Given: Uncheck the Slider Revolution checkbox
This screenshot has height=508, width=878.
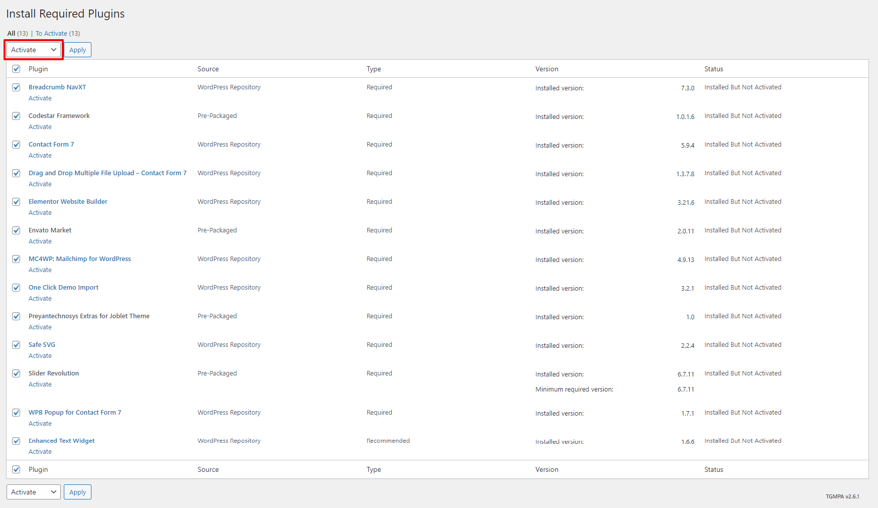Looking at the screenshot, I should click(16, 373).
